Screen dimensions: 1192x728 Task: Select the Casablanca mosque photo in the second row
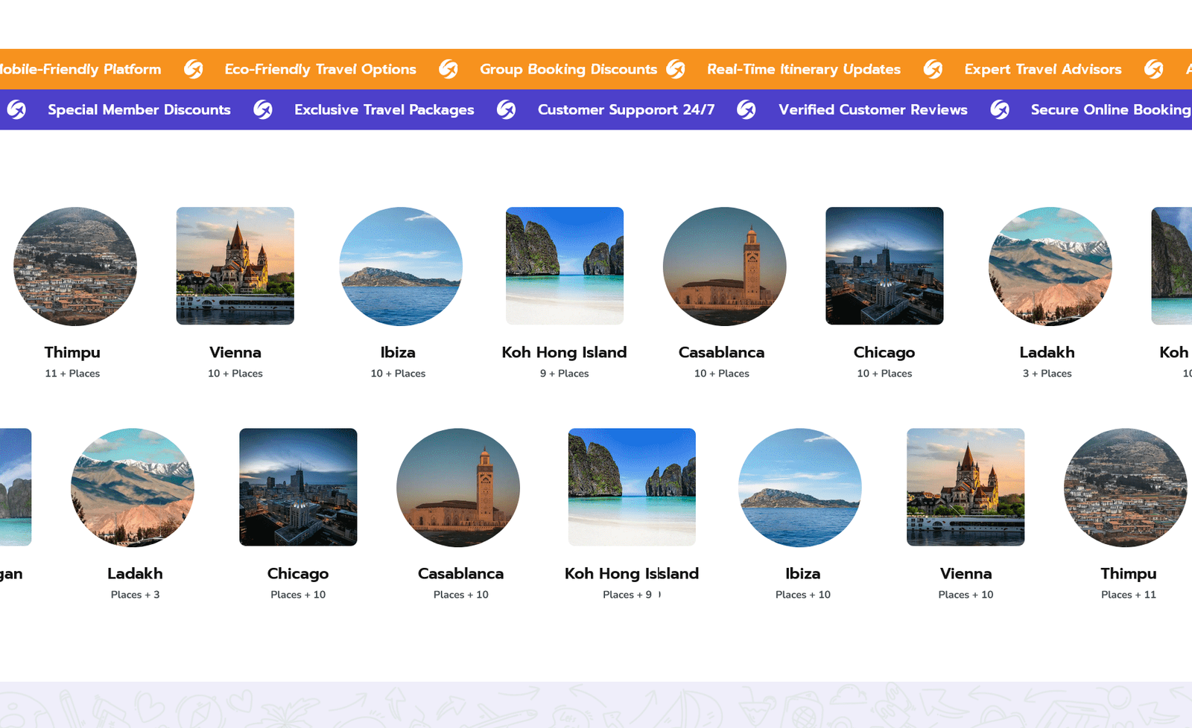point(458,487)
